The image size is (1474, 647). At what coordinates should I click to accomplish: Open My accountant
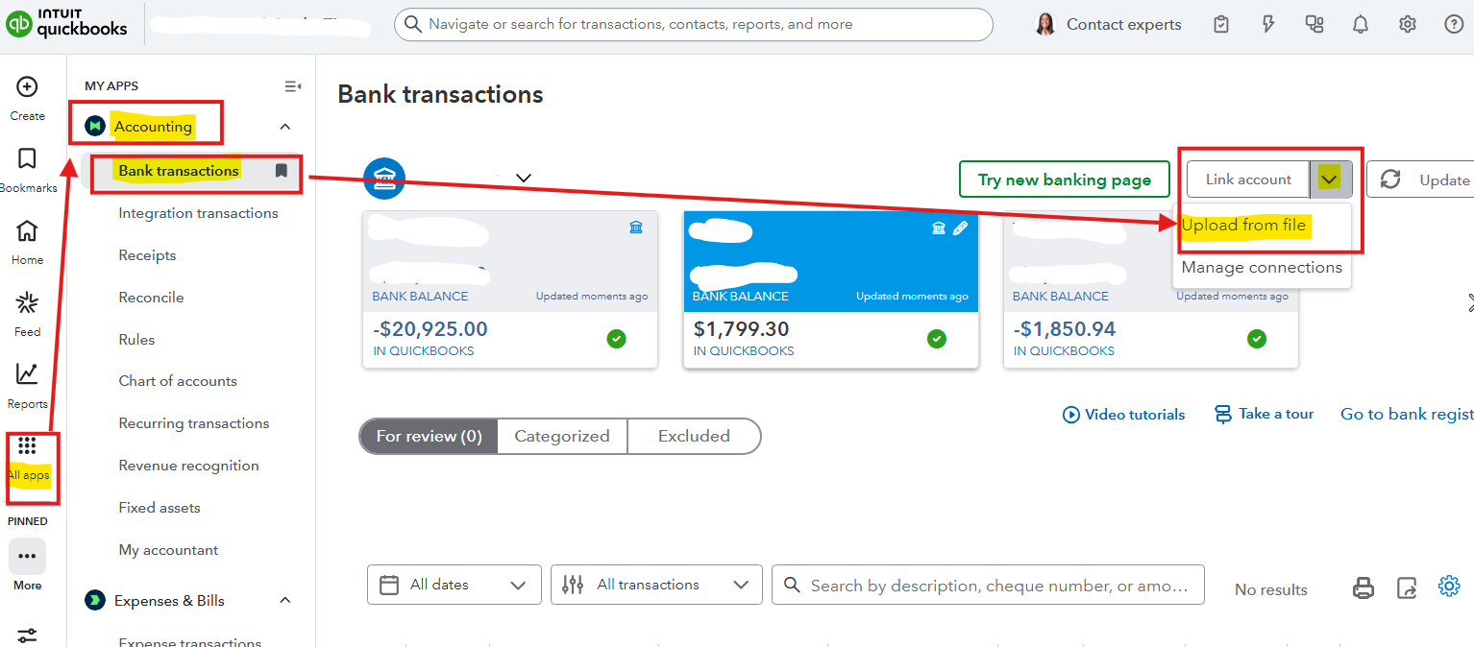click(x=168, y=550)
